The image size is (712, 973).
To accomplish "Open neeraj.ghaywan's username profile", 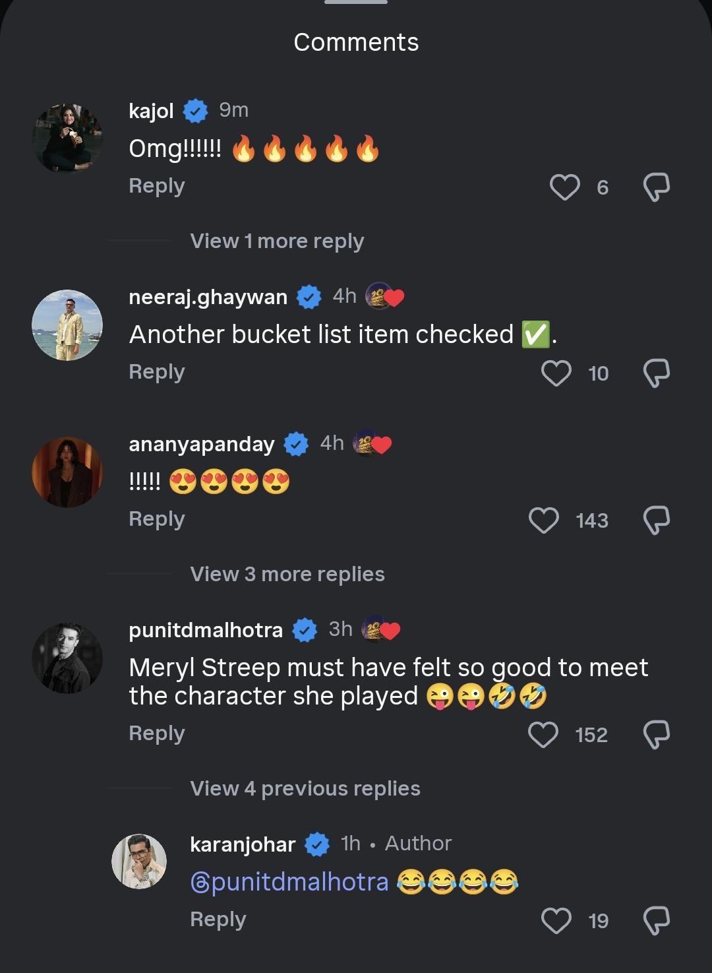I will pos(208,297).
